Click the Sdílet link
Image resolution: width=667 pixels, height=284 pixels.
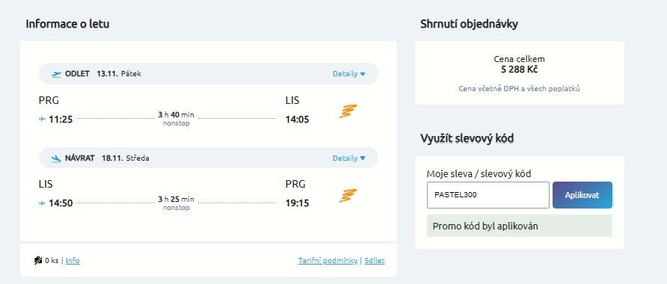pos(375,261)
